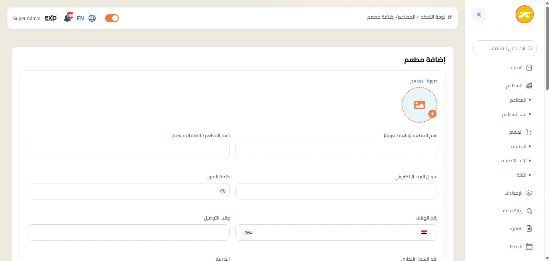Viewport: 550px width, 261px height.
Task: Click the إضافة مطعم page heading
Action: click(425, 60)
